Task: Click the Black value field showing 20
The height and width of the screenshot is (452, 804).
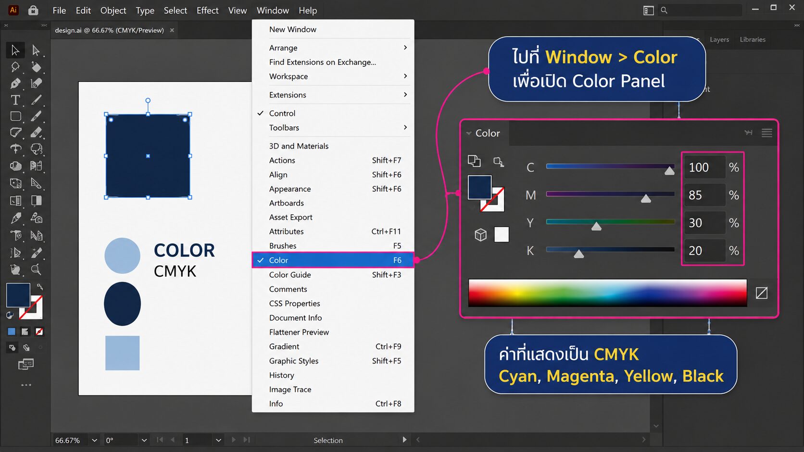Action: [704, 251]
